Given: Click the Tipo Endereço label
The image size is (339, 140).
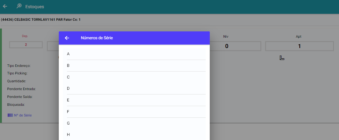Looking at the screenshot, I should click(19, 66).
